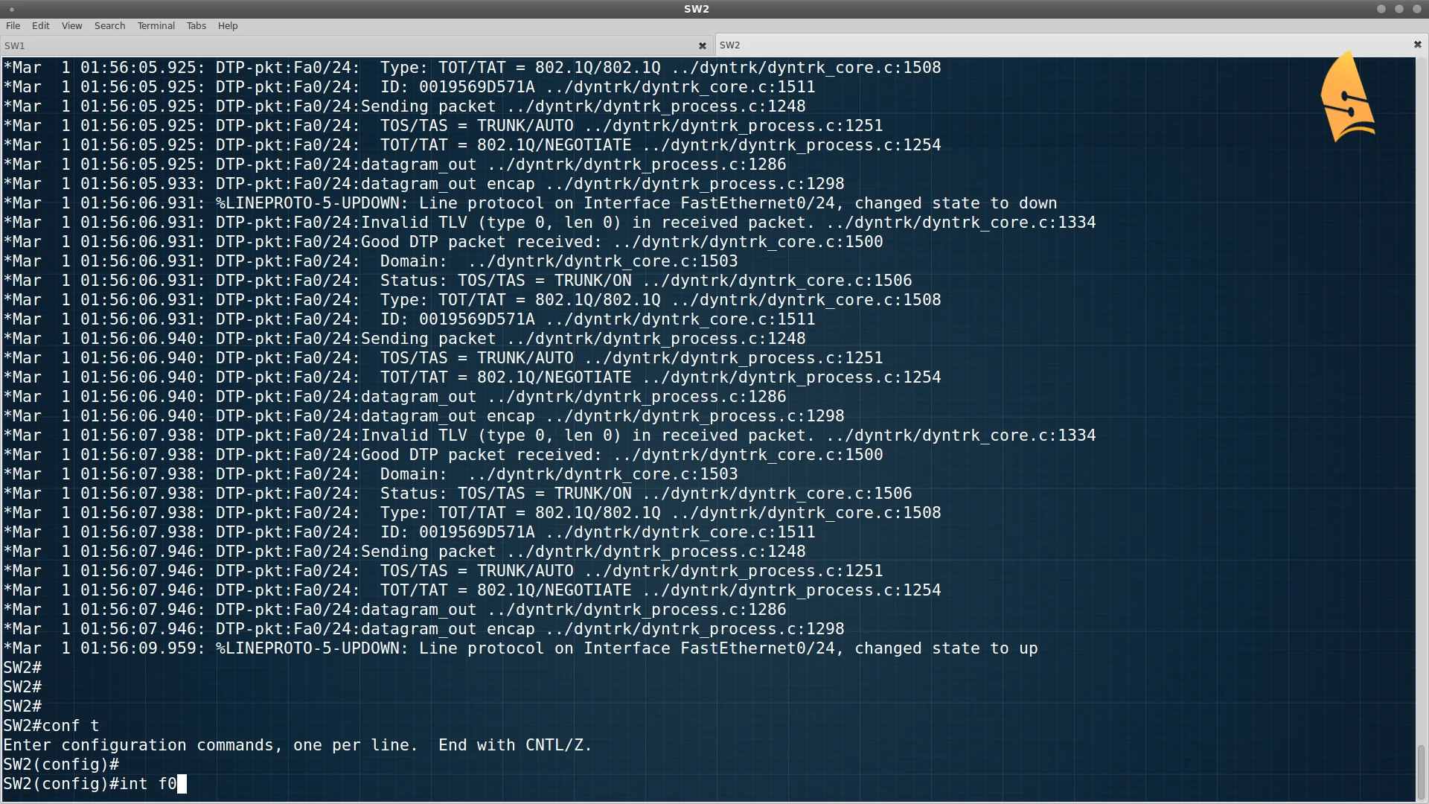Maximize the SW2 terminal window
This screenshot has height=804, width=1429.
(x=1399, y=9)
